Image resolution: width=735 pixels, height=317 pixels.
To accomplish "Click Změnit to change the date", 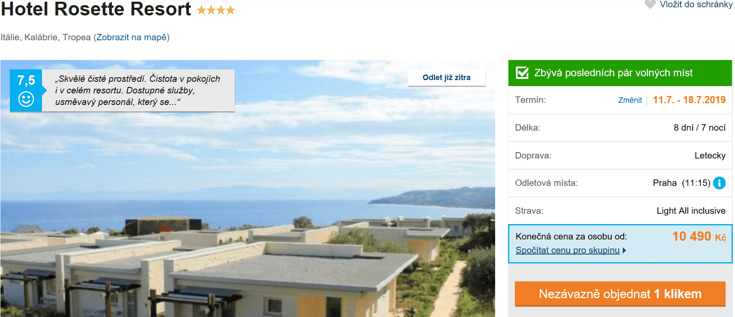I will pyautogui.click(x=630, y=100).
